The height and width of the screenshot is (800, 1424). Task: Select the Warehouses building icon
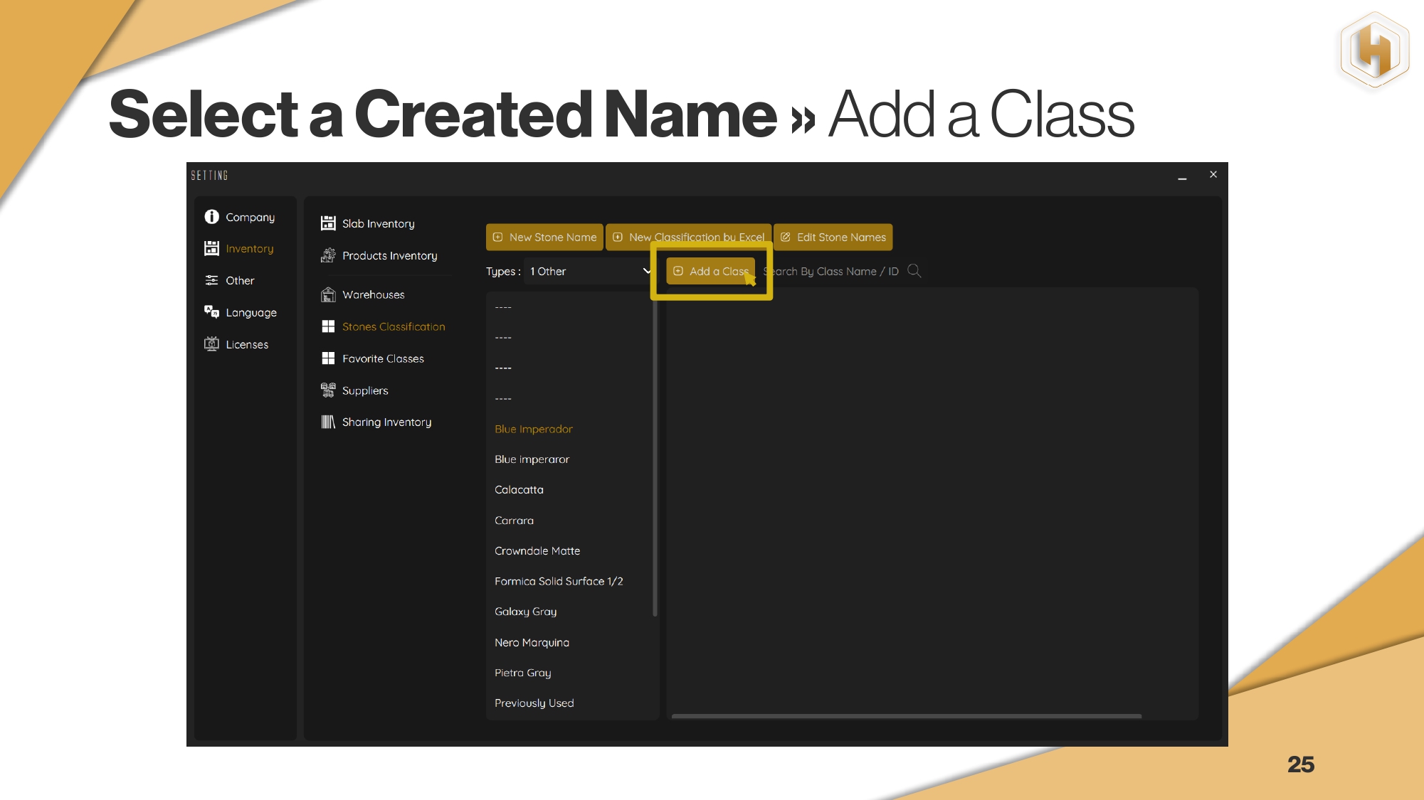pyautogui.click(x=328, y=294)
